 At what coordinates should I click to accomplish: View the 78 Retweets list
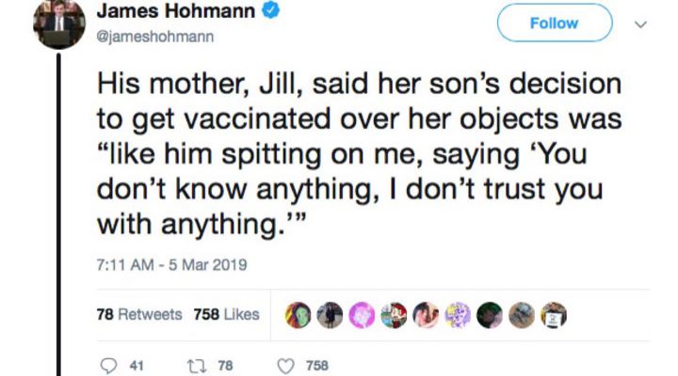click(139, 315)
